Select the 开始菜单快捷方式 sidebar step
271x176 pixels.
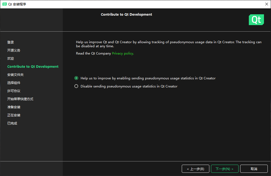pyautogui.click(x=20, y=99)
